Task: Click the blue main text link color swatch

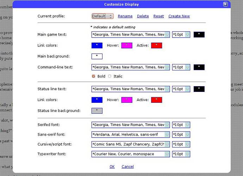Action: point(97,45)
